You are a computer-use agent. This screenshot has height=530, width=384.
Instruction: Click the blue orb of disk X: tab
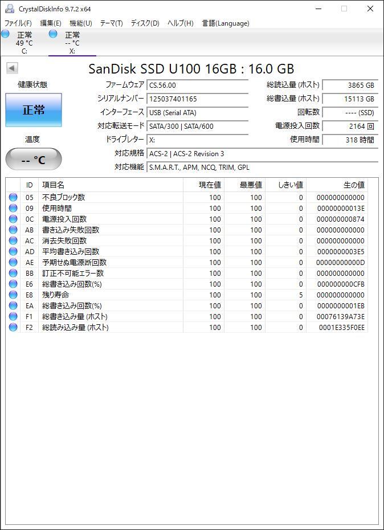tap(53, 34)
